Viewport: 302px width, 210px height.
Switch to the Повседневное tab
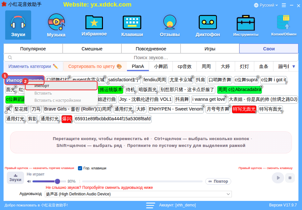point(151,48)
